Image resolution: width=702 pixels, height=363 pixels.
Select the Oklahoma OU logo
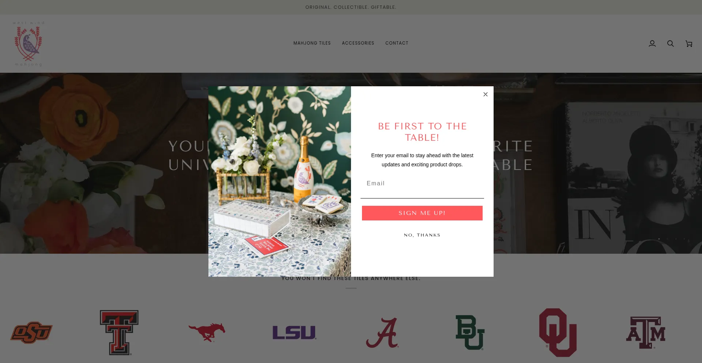558,333
